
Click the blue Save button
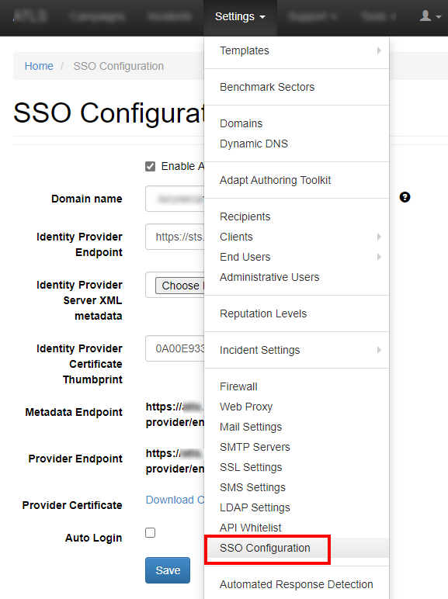168,570
